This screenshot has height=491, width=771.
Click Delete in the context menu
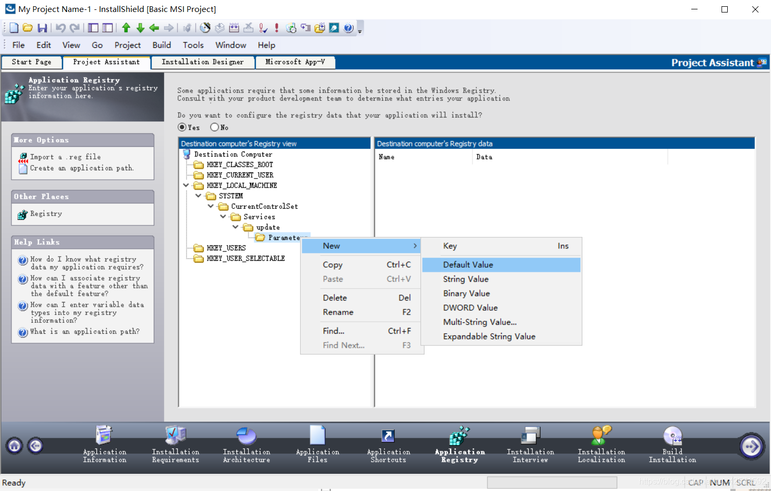362,298
